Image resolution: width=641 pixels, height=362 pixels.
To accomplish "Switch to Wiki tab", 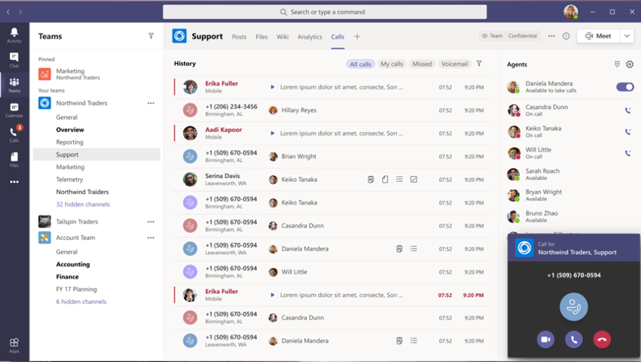I will [282, 37].
